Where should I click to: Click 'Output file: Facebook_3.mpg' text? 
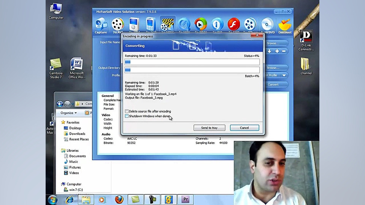(x=144, y=98)
